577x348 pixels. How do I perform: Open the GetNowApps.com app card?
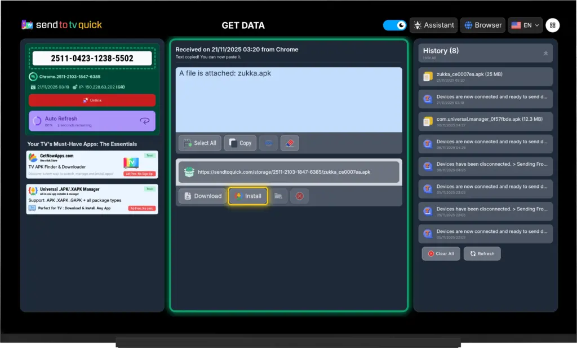92,164
